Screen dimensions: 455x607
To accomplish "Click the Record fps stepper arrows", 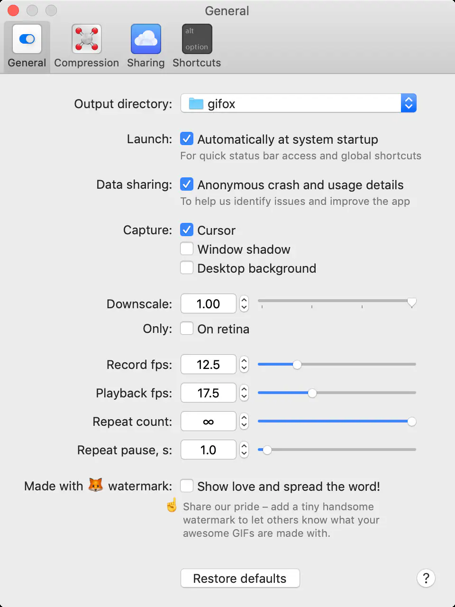I will click(x=244, y=364).
